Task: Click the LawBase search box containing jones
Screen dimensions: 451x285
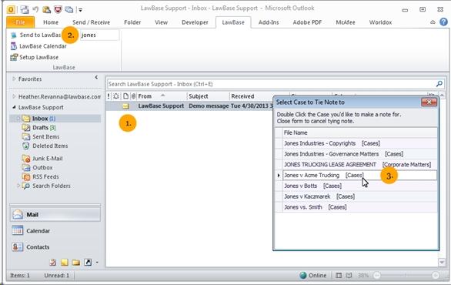Action: (99, 35)
